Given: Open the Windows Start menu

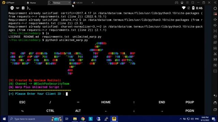Looking at the screenshot, I should click(4, 119).
